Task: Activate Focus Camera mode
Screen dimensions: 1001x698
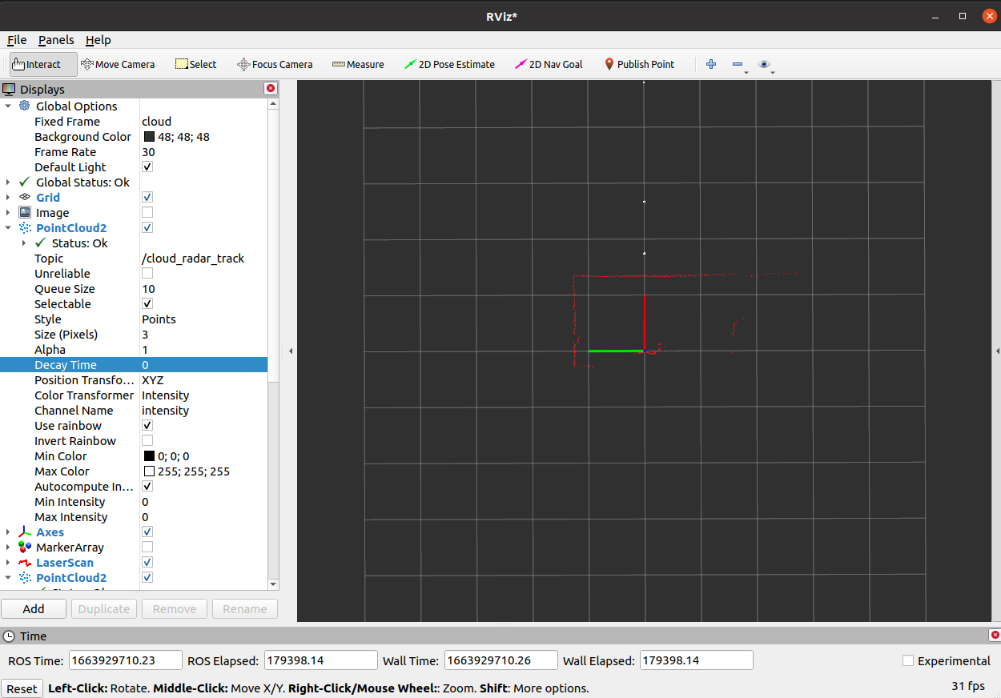Action: (275, 64)
